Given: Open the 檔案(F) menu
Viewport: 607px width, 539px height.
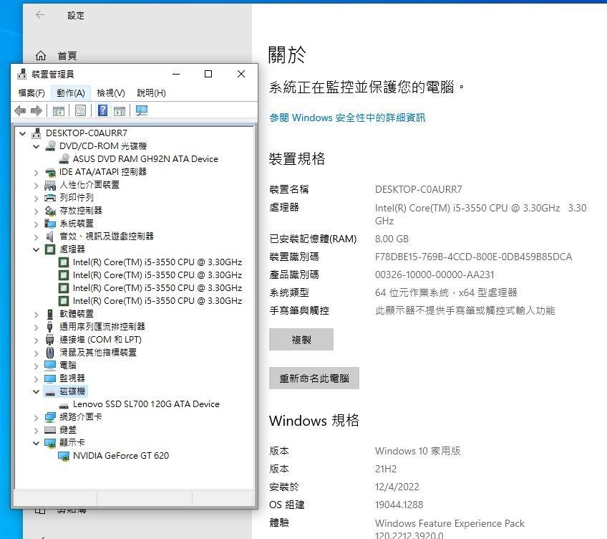Looking at the screenshot, I should pos(31,93).
